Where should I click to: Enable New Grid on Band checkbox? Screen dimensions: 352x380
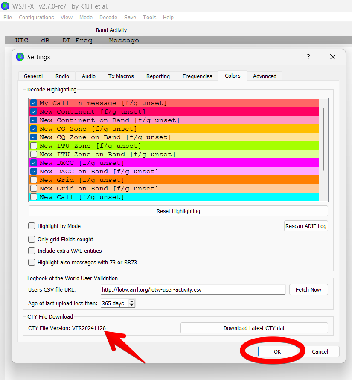tap(34, 188)
